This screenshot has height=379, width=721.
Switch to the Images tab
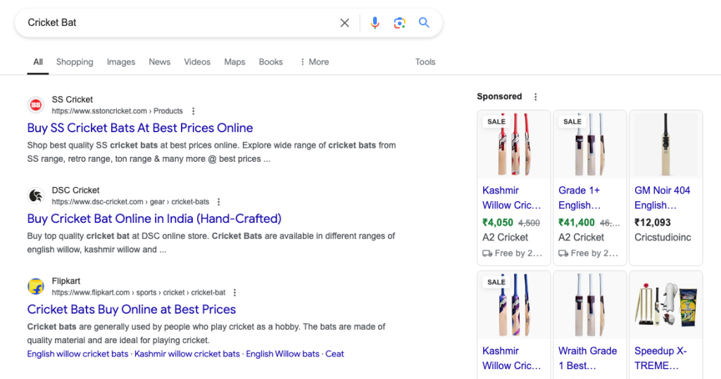point(121,62)
